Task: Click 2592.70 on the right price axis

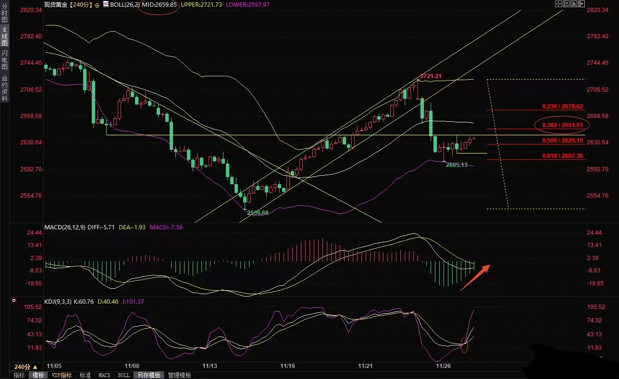Action: 597,169
